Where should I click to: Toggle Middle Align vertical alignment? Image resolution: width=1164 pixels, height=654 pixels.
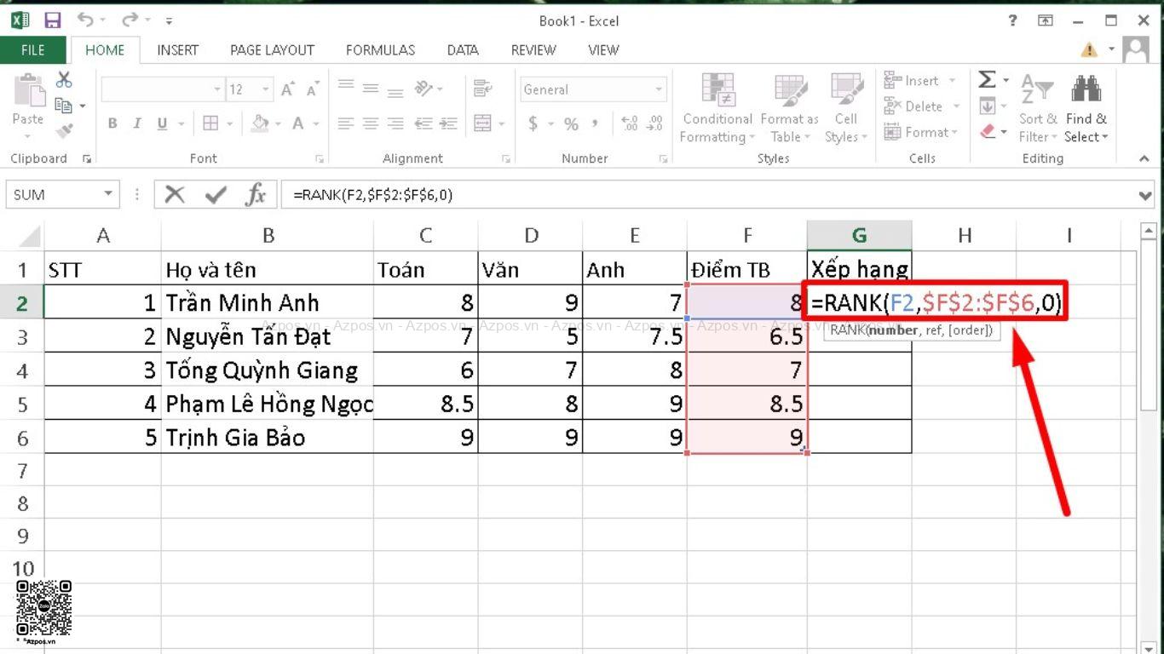371,88
